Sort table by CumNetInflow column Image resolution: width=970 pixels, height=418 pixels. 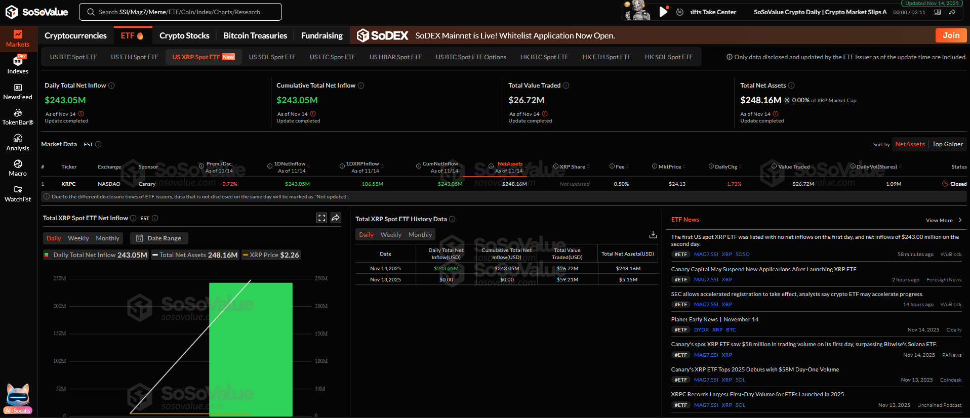[439, 167]
